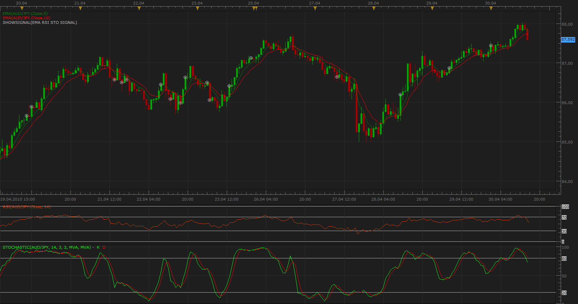Click the 20 level on Stochastic scale
Screen dimensions: 578x304
pyautogui.click(x=564, y=293)
